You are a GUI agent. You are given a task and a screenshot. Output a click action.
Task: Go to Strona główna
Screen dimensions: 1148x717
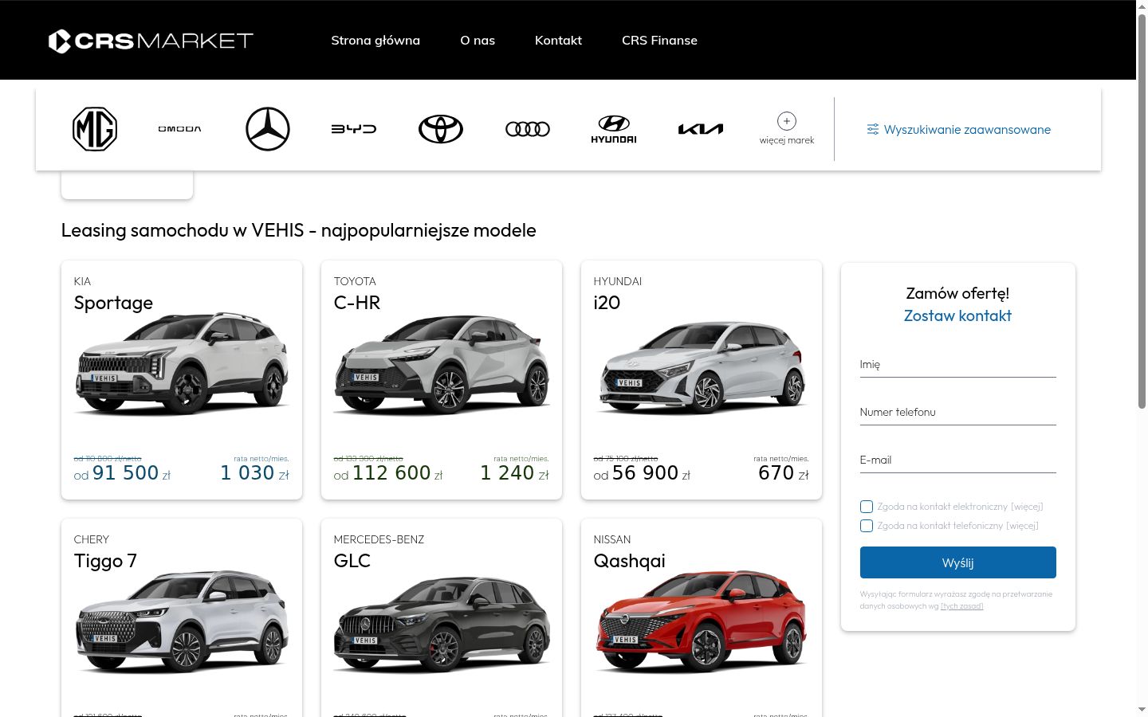[375, 40]
